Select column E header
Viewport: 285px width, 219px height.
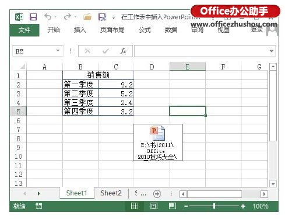tap(188, 67)
